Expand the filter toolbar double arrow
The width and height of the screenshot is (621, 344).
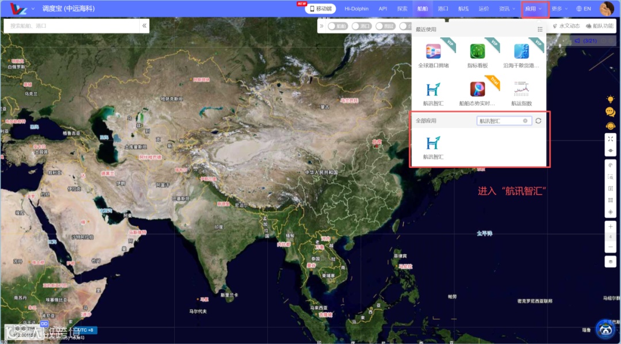point(321,26)
